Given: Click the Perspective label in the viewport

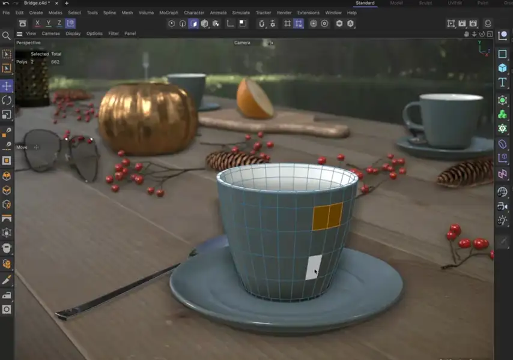Looking at the screenshot, I should point(28,43).
